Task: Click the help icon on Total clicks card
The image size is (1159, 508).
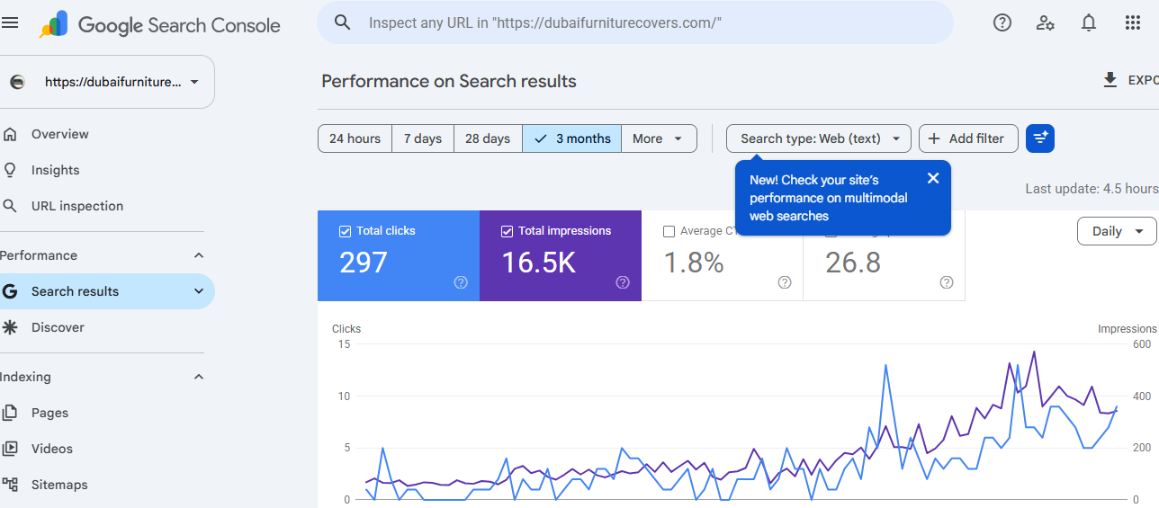Action: pos(461,282)
